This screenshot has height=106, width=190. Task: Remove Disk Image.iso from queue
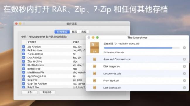pyautogui.click(x=184, y=66)
